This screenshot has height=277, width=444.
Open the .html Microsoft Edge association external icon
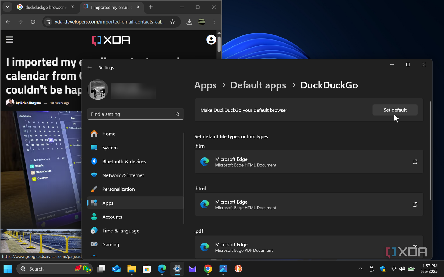click(x=415, y=204)
